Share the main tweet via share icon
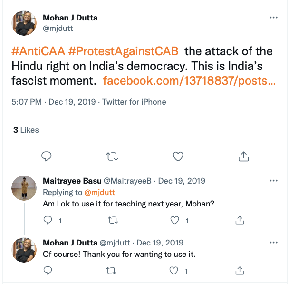289x284 pixels. [x=243, y=156]
